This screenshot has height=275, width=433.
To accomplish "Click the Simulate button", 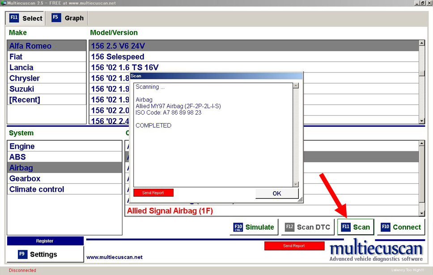I will point(254,227).
